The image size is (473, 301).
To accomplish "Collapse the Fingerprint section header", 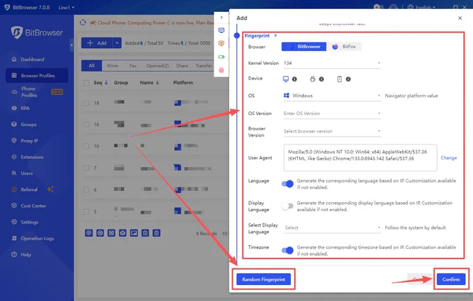I will (261, 36).
